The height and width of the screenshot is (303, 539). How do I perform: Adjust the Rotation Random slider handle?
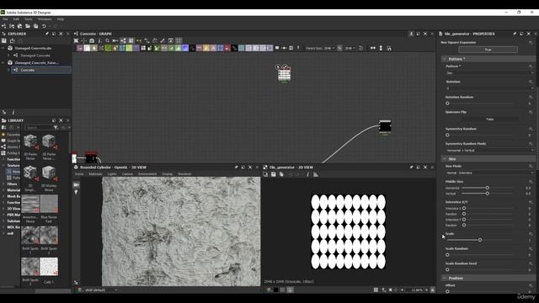click(x=447, y=103)
